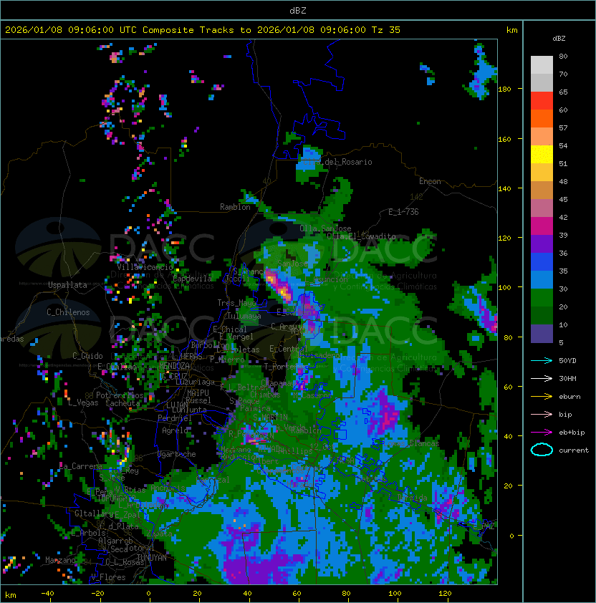This screenshot has height=603, width=596.
Task: Click the 'Tres_Mayo' map label
Action: click(x=236, y=303)
